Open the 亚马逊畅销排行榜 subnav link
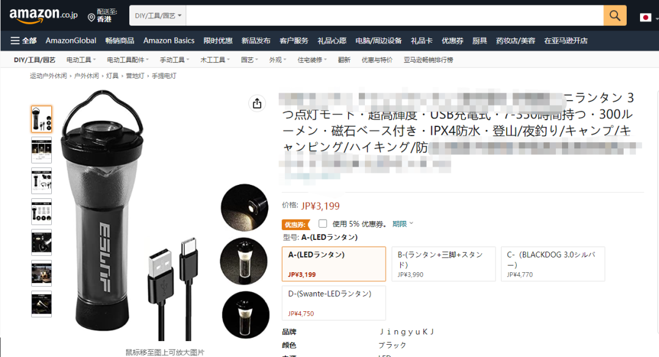The width and height of the screenshot is (659, 357). [x=428, y=60]
